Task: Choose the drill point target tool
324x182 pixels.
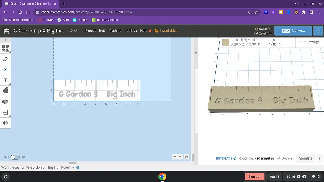Action: pos(5,69)
